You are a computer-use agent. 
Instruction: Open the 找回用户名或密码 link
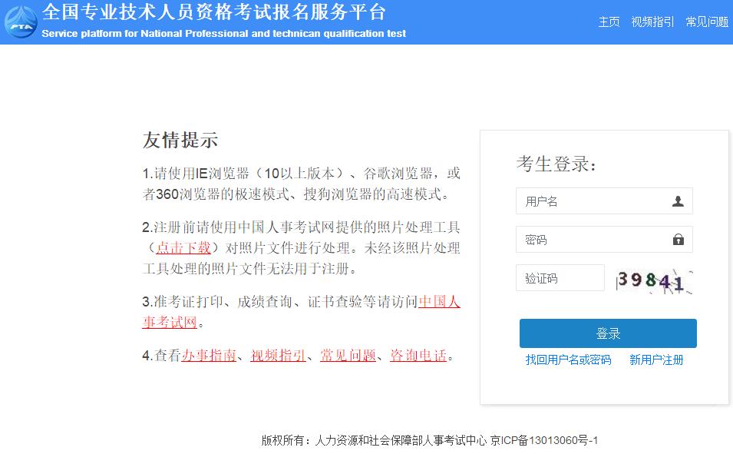568,360
